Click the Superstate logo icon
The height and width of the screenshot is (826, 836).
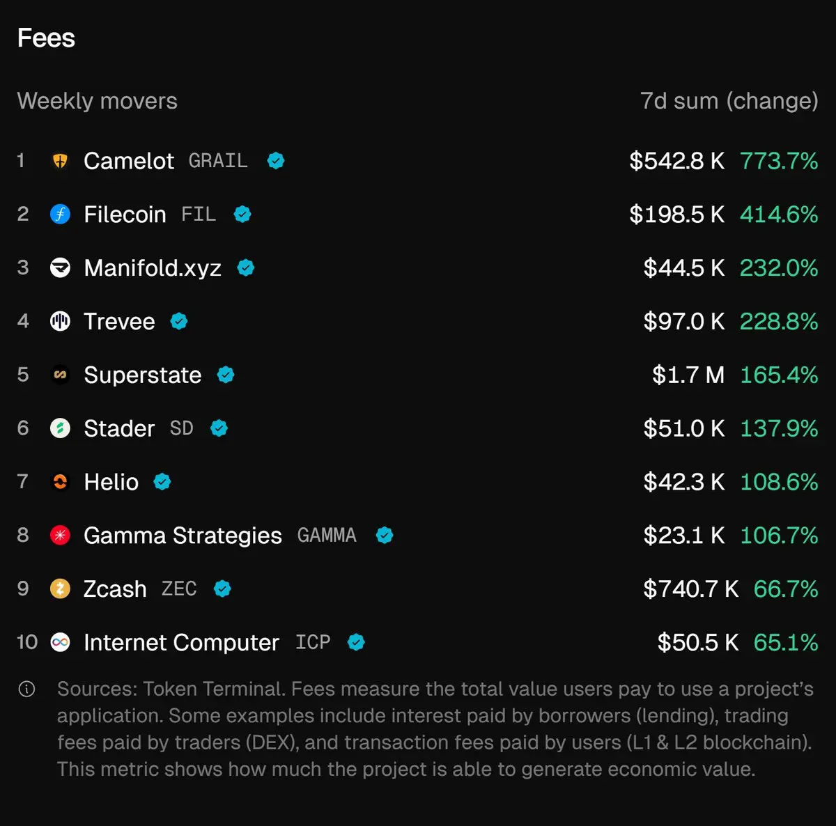pyautogui.click(x=61, y=375)
